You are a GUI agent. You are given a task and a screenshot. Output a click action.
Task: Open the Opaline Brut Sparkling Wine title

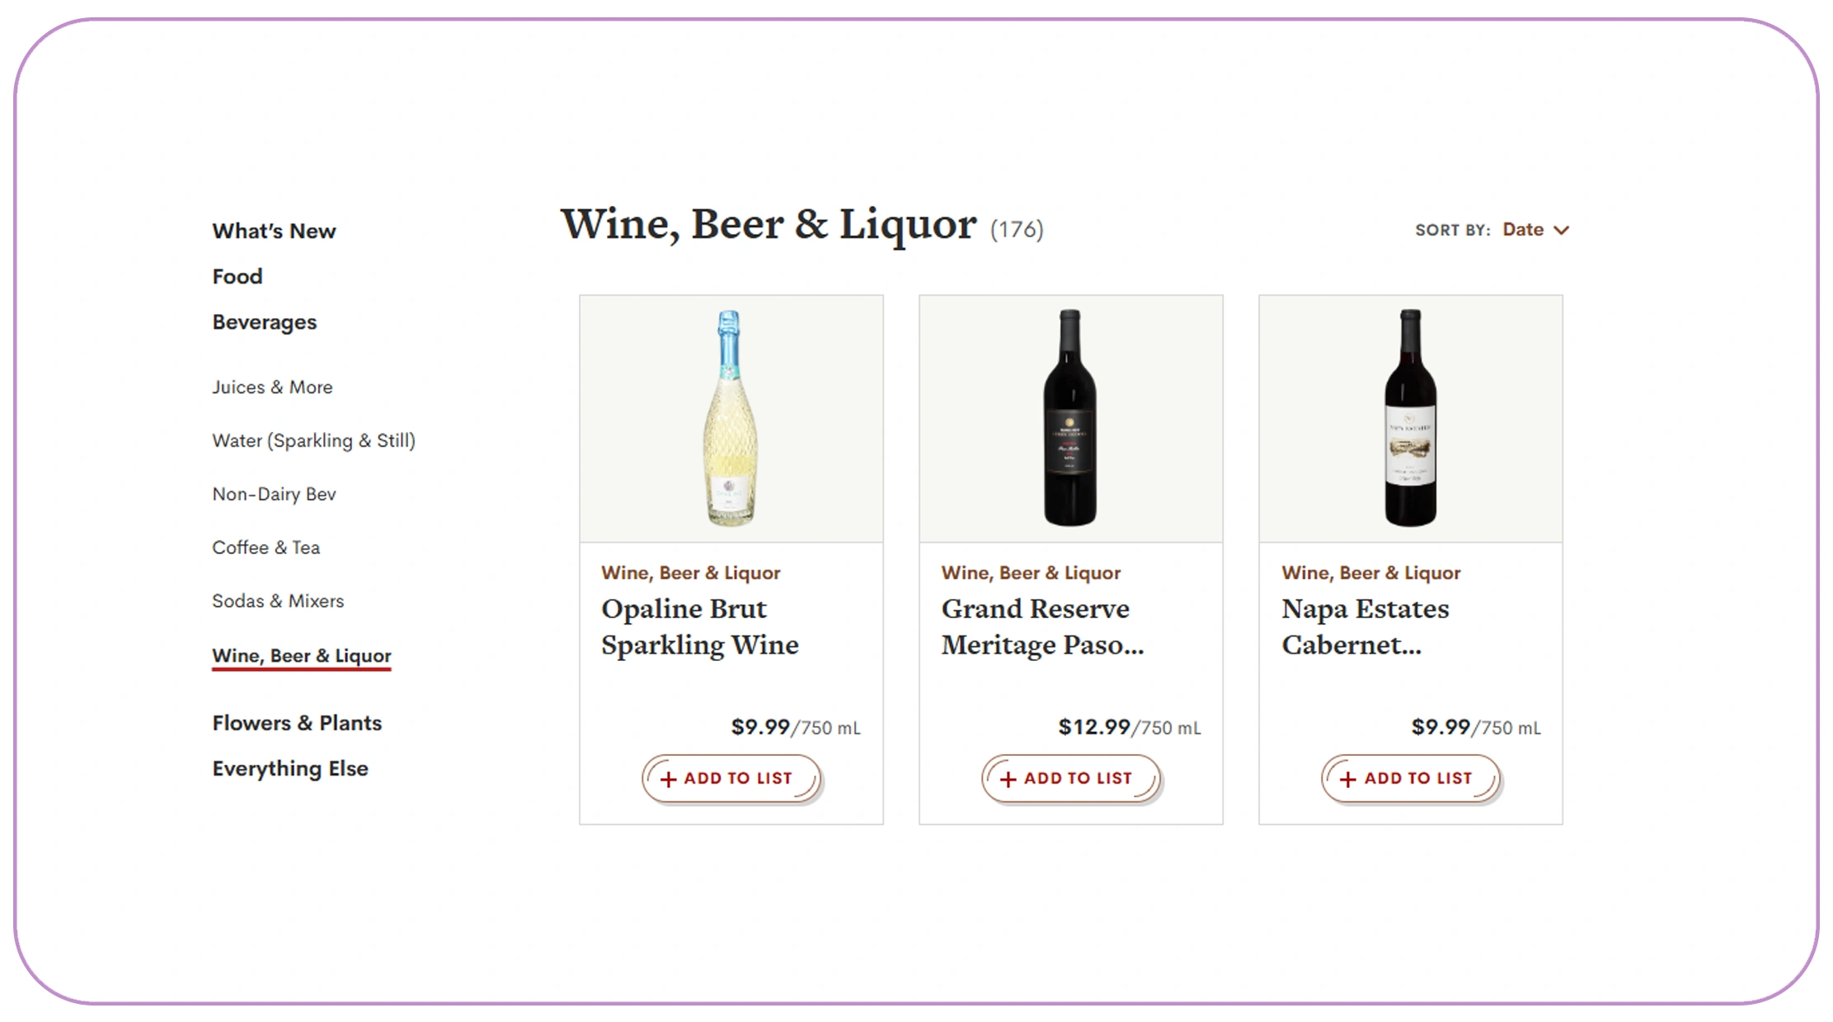[699, 626]
